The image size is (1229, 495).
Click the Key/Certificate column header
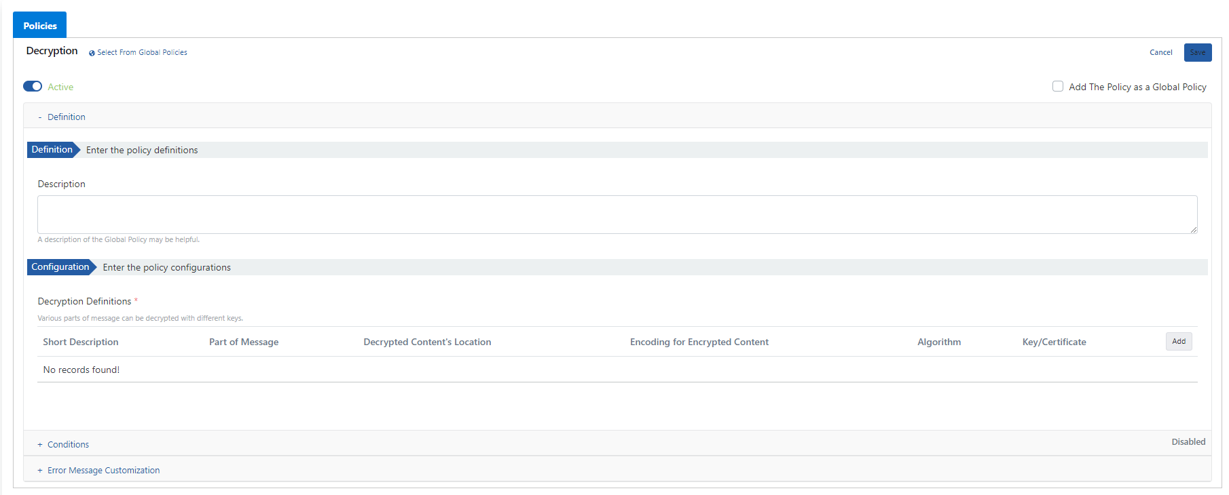1054,342
